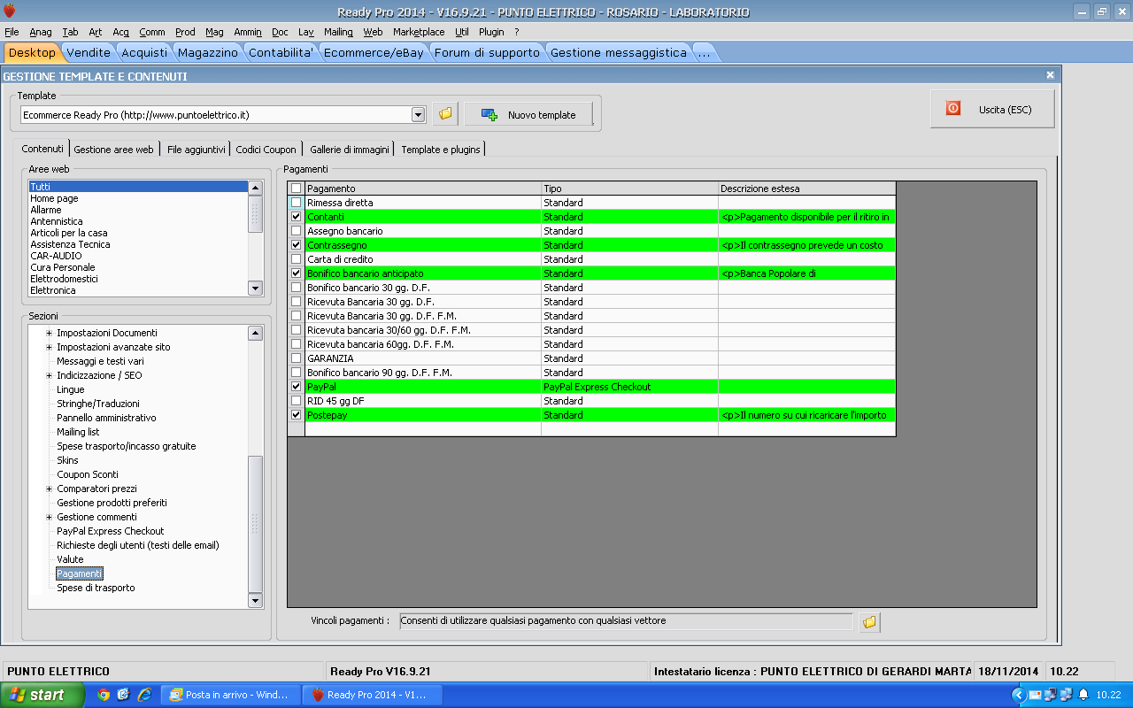Click Descrizione estesa column header

tap(806, 189)
